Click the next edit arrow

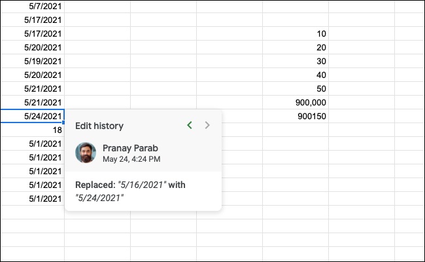point(207,125)
